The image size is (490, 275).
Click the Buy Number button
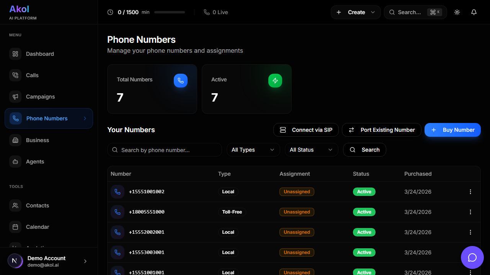pos(452,130)
